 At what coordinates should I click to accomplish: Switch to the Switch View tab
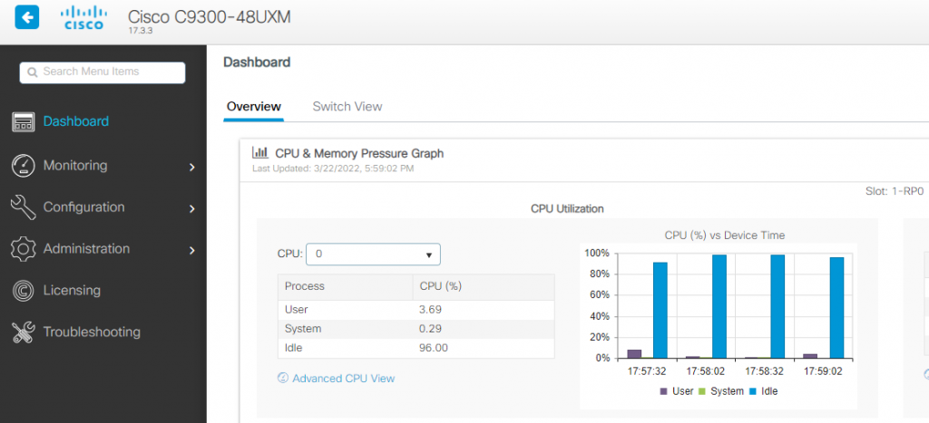pos(347,107)
